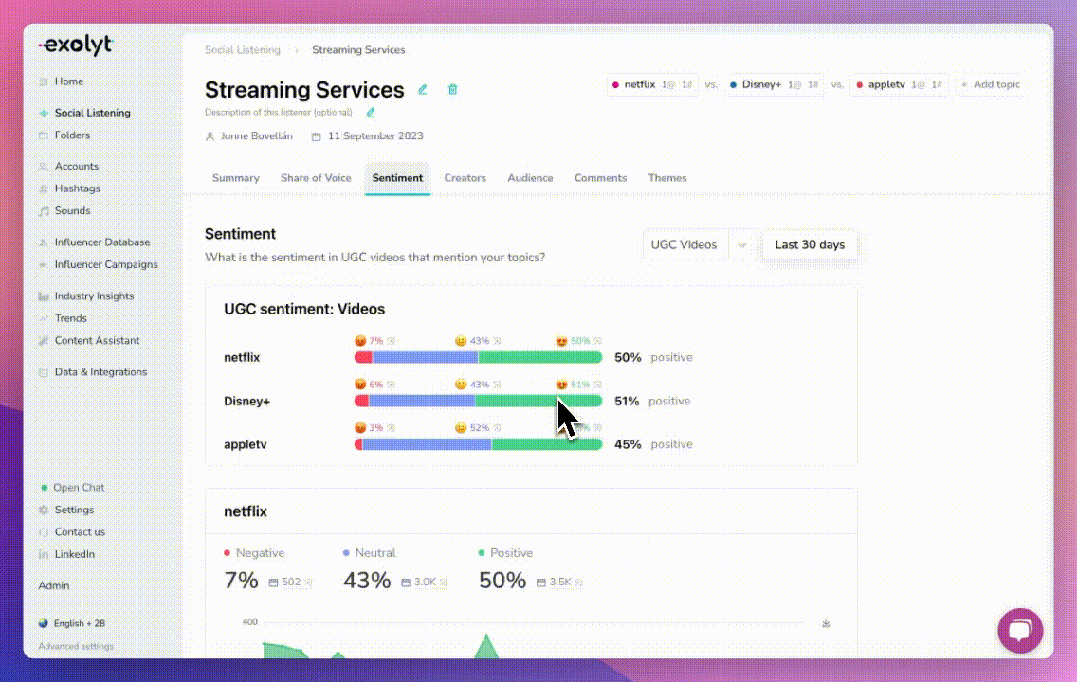Switch to Share of Voice tab
This screenshot has height=682, width=1077.
click(x=316, y=178)
